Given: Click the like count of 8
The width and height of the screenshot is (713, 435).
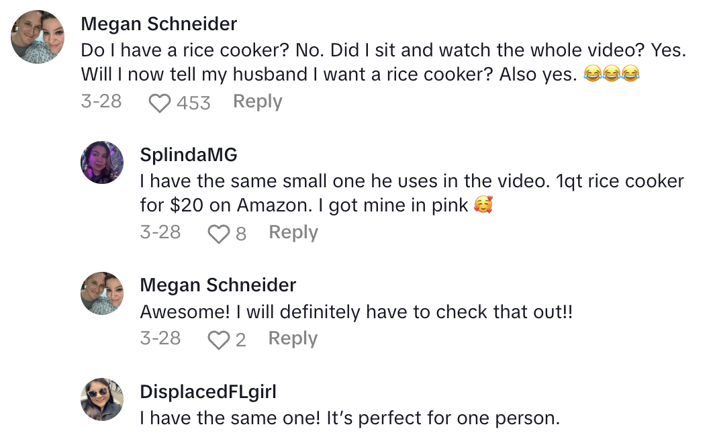Looking at the screenshot, I should [241, 234].
